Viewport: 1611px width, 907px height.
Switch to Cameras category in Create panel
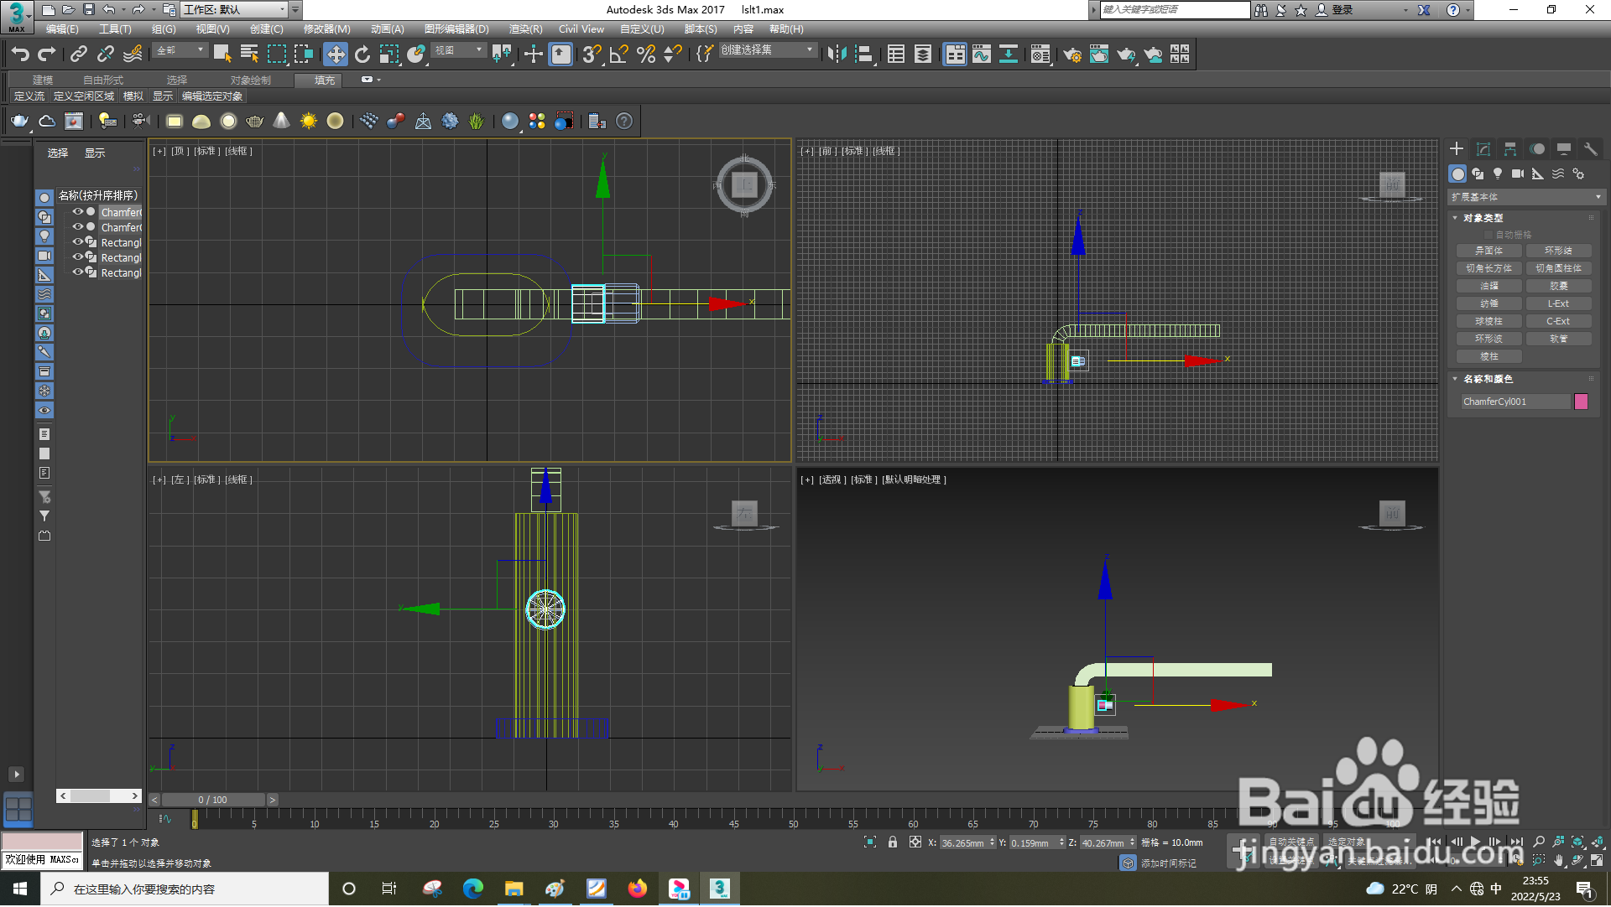point(1518,174)
